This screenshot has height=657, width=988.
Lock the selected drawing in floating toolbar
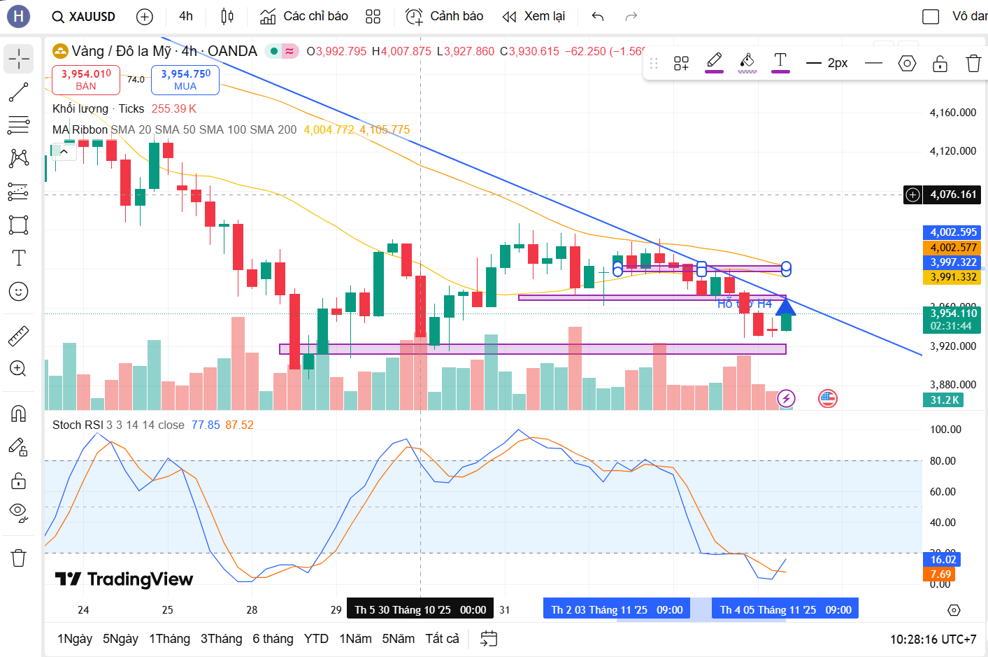click(940, 64)
